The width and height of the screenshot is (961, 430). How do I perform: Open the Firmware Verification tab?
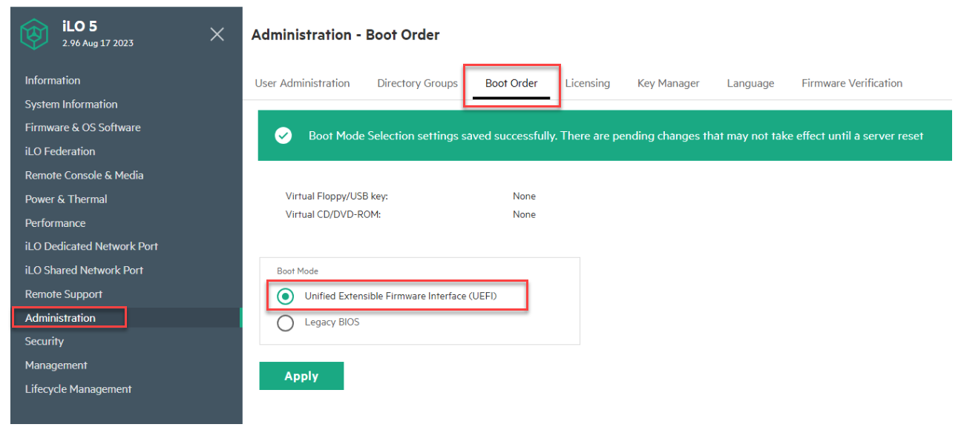(x=852, y=83)
